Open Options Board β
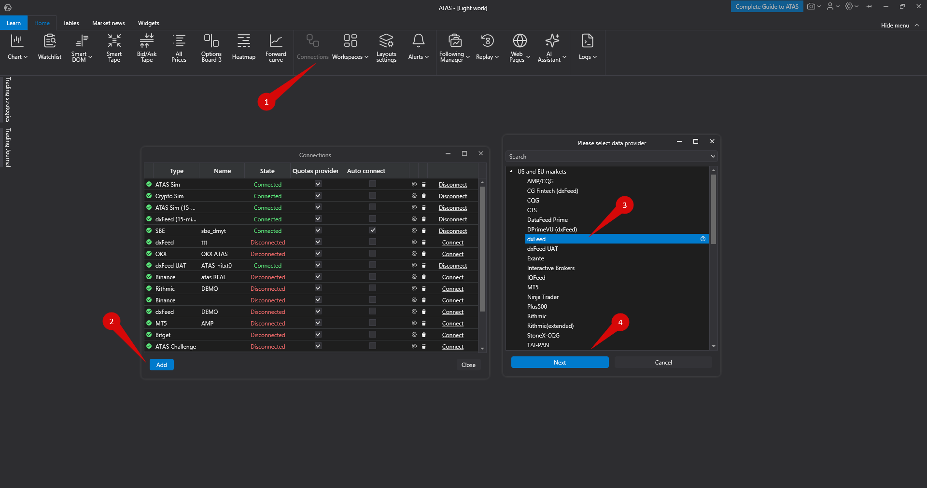The width and height of the screenshot is (927, 488). [211, 47]
